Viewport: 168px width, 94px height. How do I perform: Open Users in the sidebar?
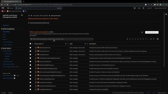(4, 34)
